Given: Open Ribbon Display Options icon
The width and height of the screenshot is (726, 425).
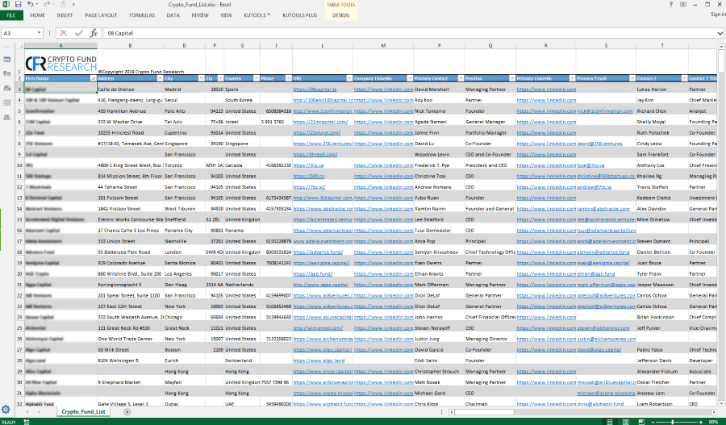Looking at the screenshot, I should click(x=683, y=4).
